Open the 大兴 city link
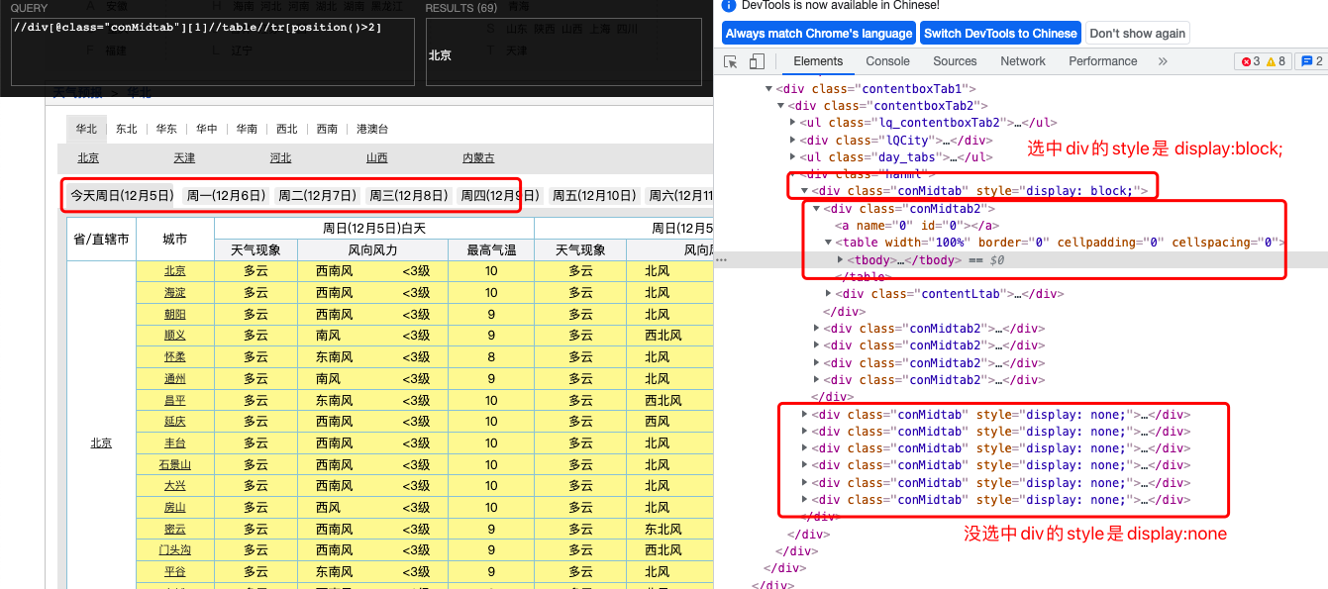This screenshot has width=1328, height=589. 174,486
